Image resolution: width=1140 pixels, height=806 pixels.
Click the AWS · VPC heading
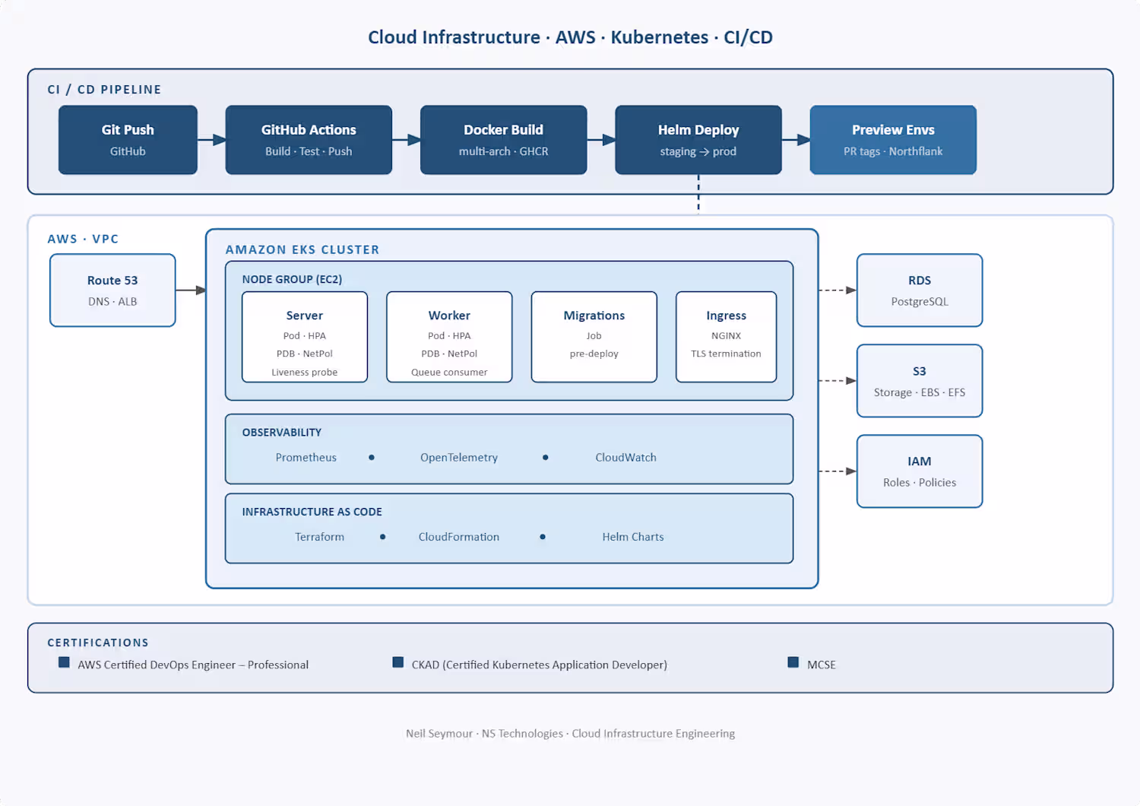(84, 239)
